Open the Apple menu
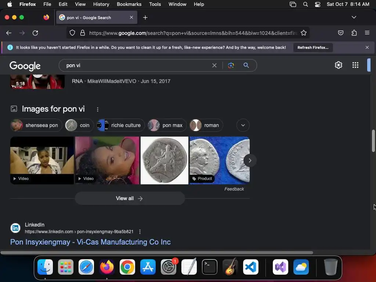 click(10, 4)
